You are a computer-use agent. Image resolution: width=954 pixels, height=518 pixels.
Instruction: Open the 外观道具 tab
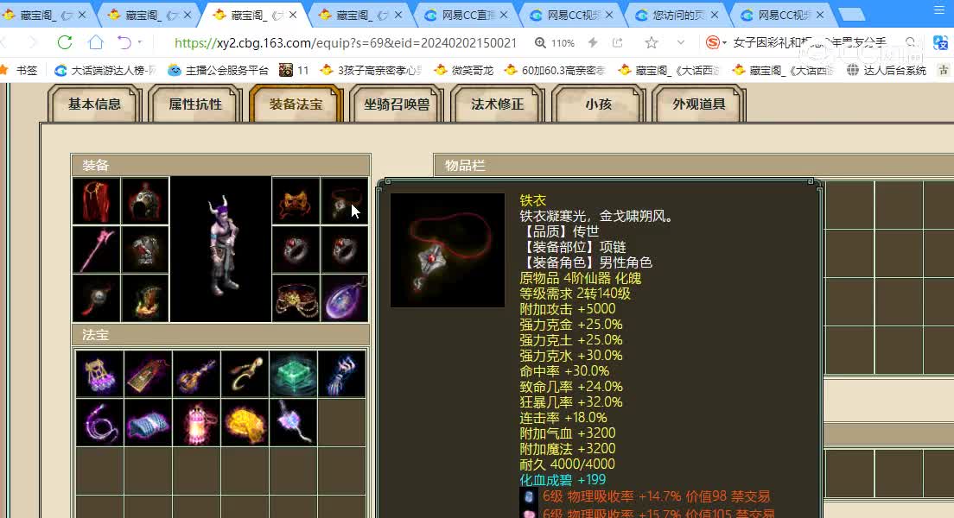click(x=698, y=104)
